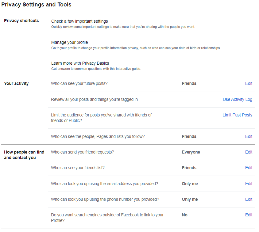Click the 'No' value for search engines
Screen dimensions: 259x232
coord(185,215)
